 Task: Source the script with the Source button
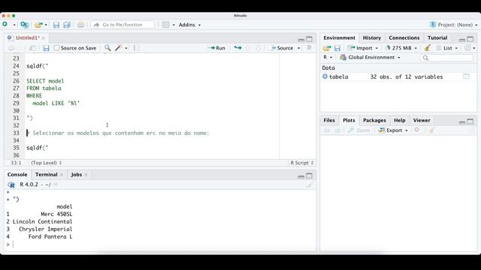coord(282,48)
